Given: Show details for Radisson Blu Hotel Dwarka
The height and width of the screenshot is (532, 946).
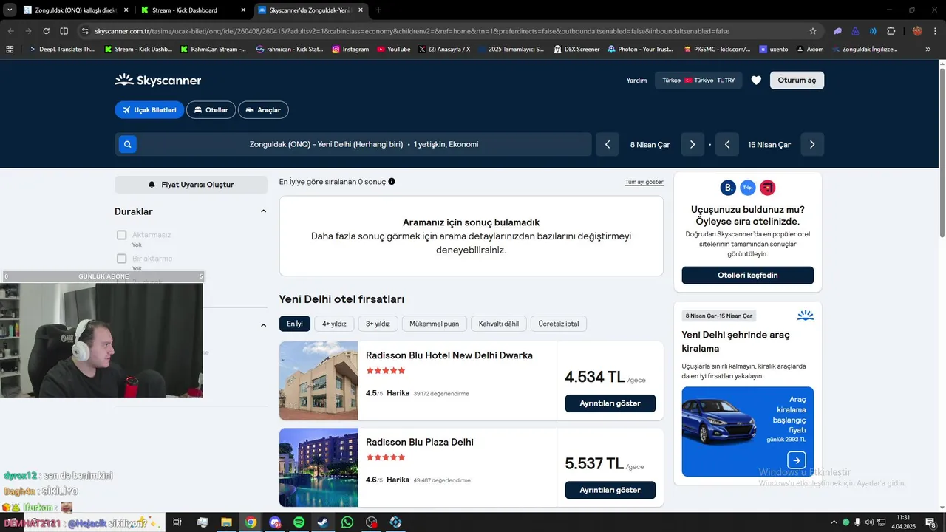Looking at the screenshot, I should pos(610,403).
